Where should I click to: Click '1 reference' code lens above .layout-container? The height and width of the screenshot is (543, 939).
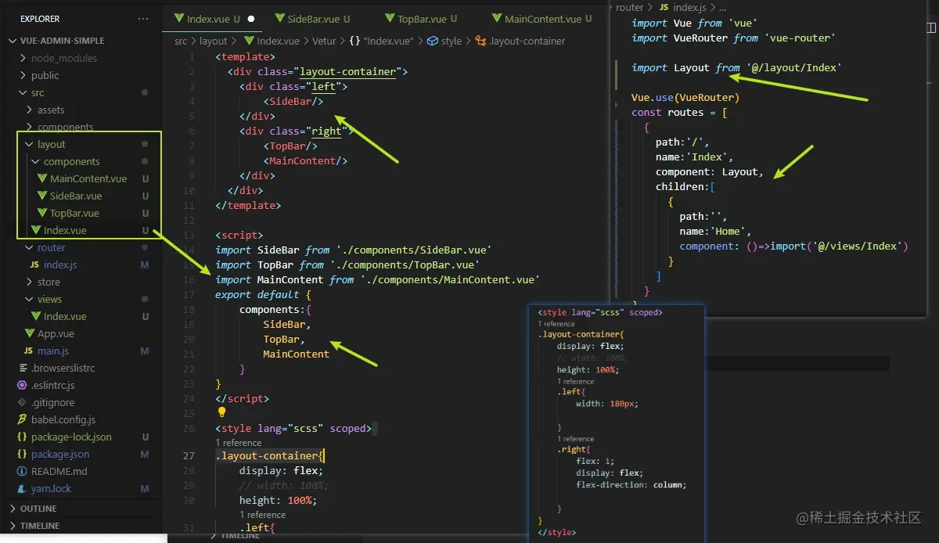click(239, 443)
